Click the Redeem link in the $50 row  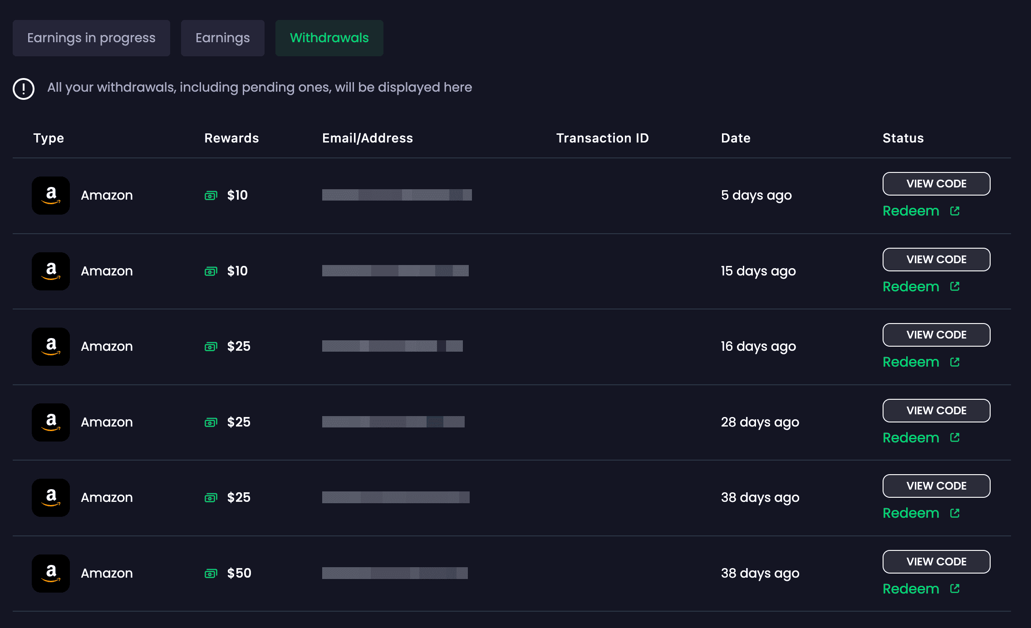911,589
